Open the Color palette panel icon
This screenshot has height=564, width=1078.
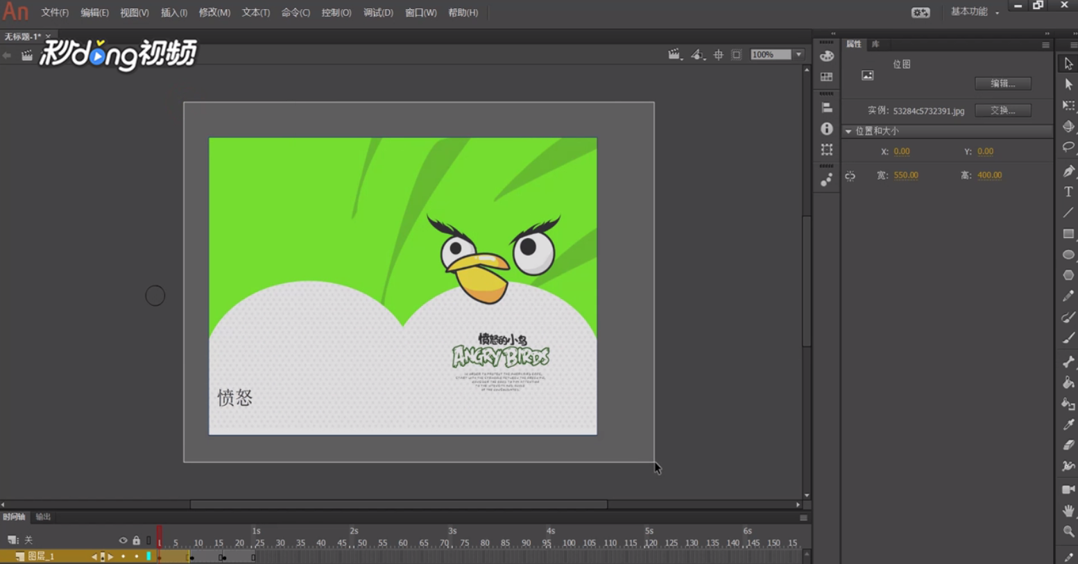click(x=826, y=56)
